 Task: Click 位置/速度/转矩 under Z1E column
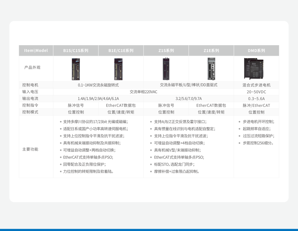211,112
